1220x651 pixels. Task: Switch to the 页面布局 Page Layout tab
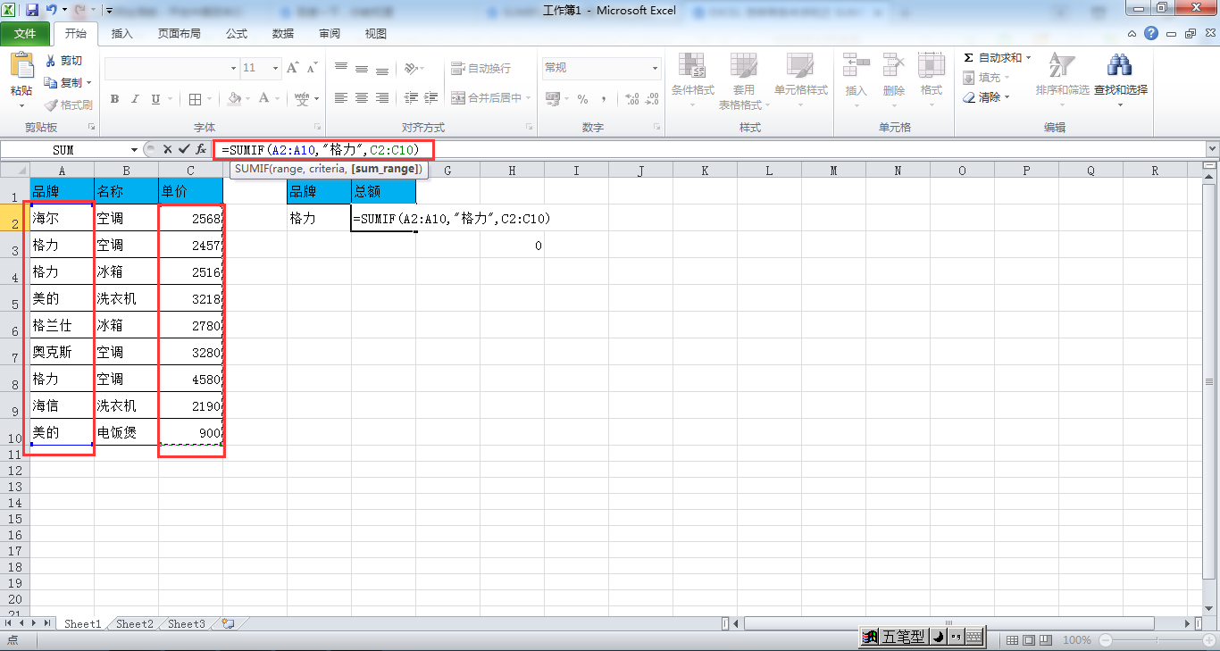point(179,34)
